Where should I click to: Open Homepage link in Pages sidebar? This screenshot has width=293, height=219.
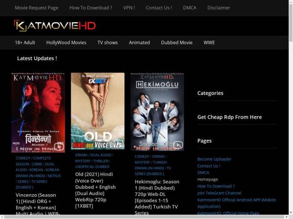click(208, 180)
